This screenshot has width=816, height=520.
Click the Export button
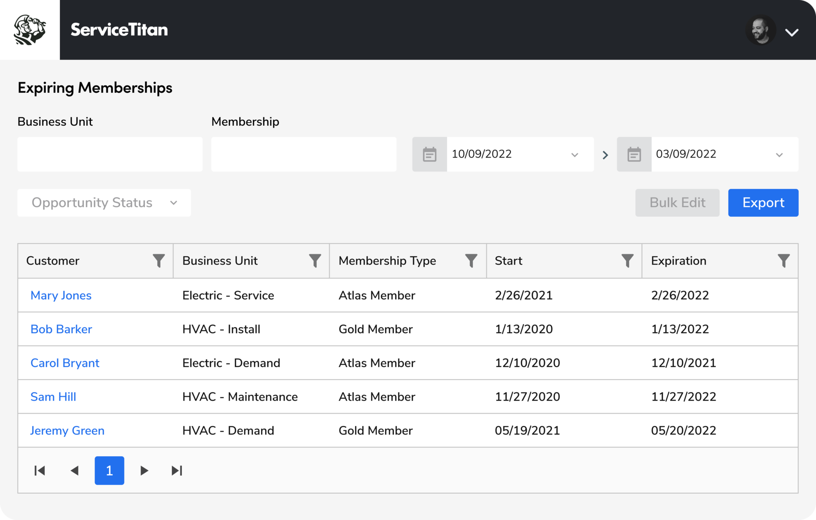763,202
